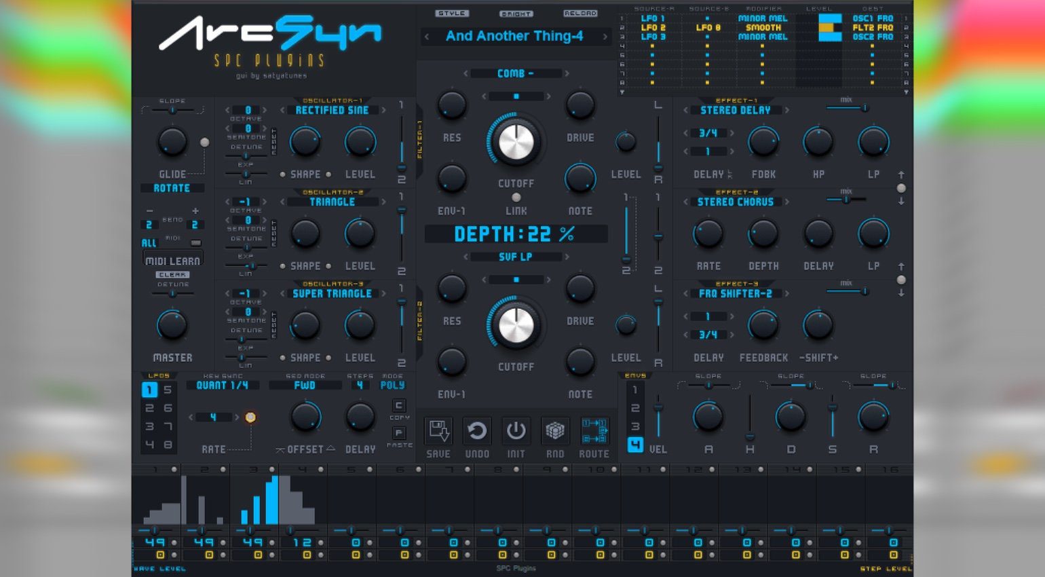Toggle Oscillator-2 right SHAPE dot

pyautogui.click(x=328, y=266)
